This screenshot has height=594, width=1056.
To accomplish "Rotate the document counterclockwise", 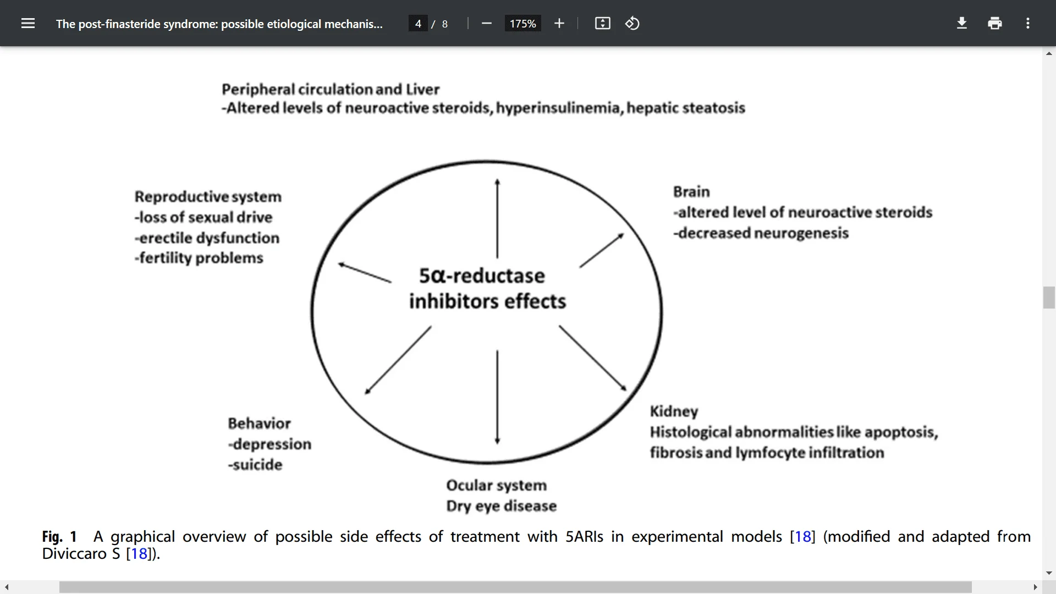I will click(632, 23).
